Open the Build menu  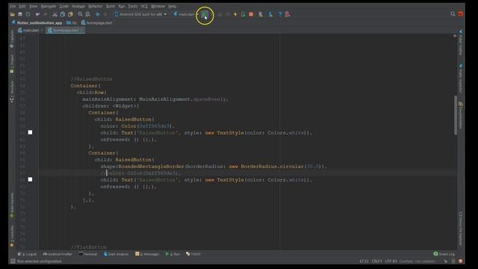point(111,6)
